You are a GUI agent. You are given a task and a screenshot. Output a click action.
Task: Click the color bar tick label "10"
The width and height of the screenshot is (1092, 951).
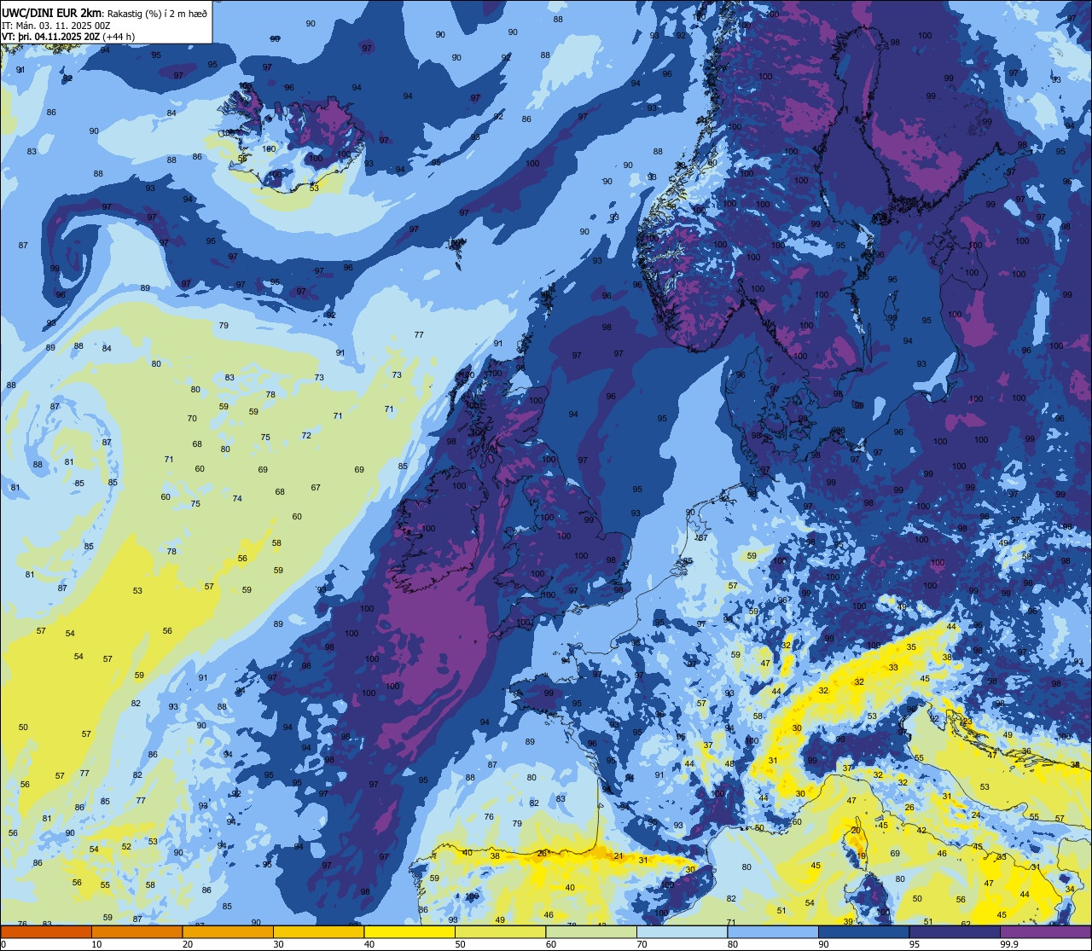[96, 944]
